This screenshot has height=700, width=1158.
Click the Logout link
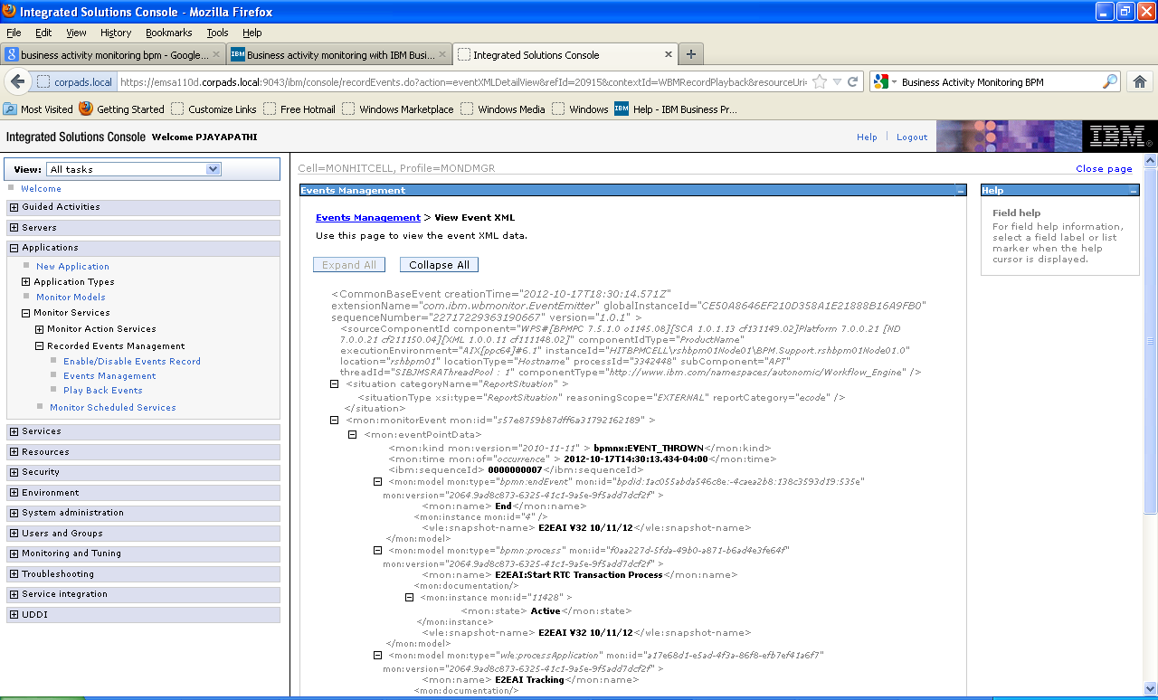(912, 137)
